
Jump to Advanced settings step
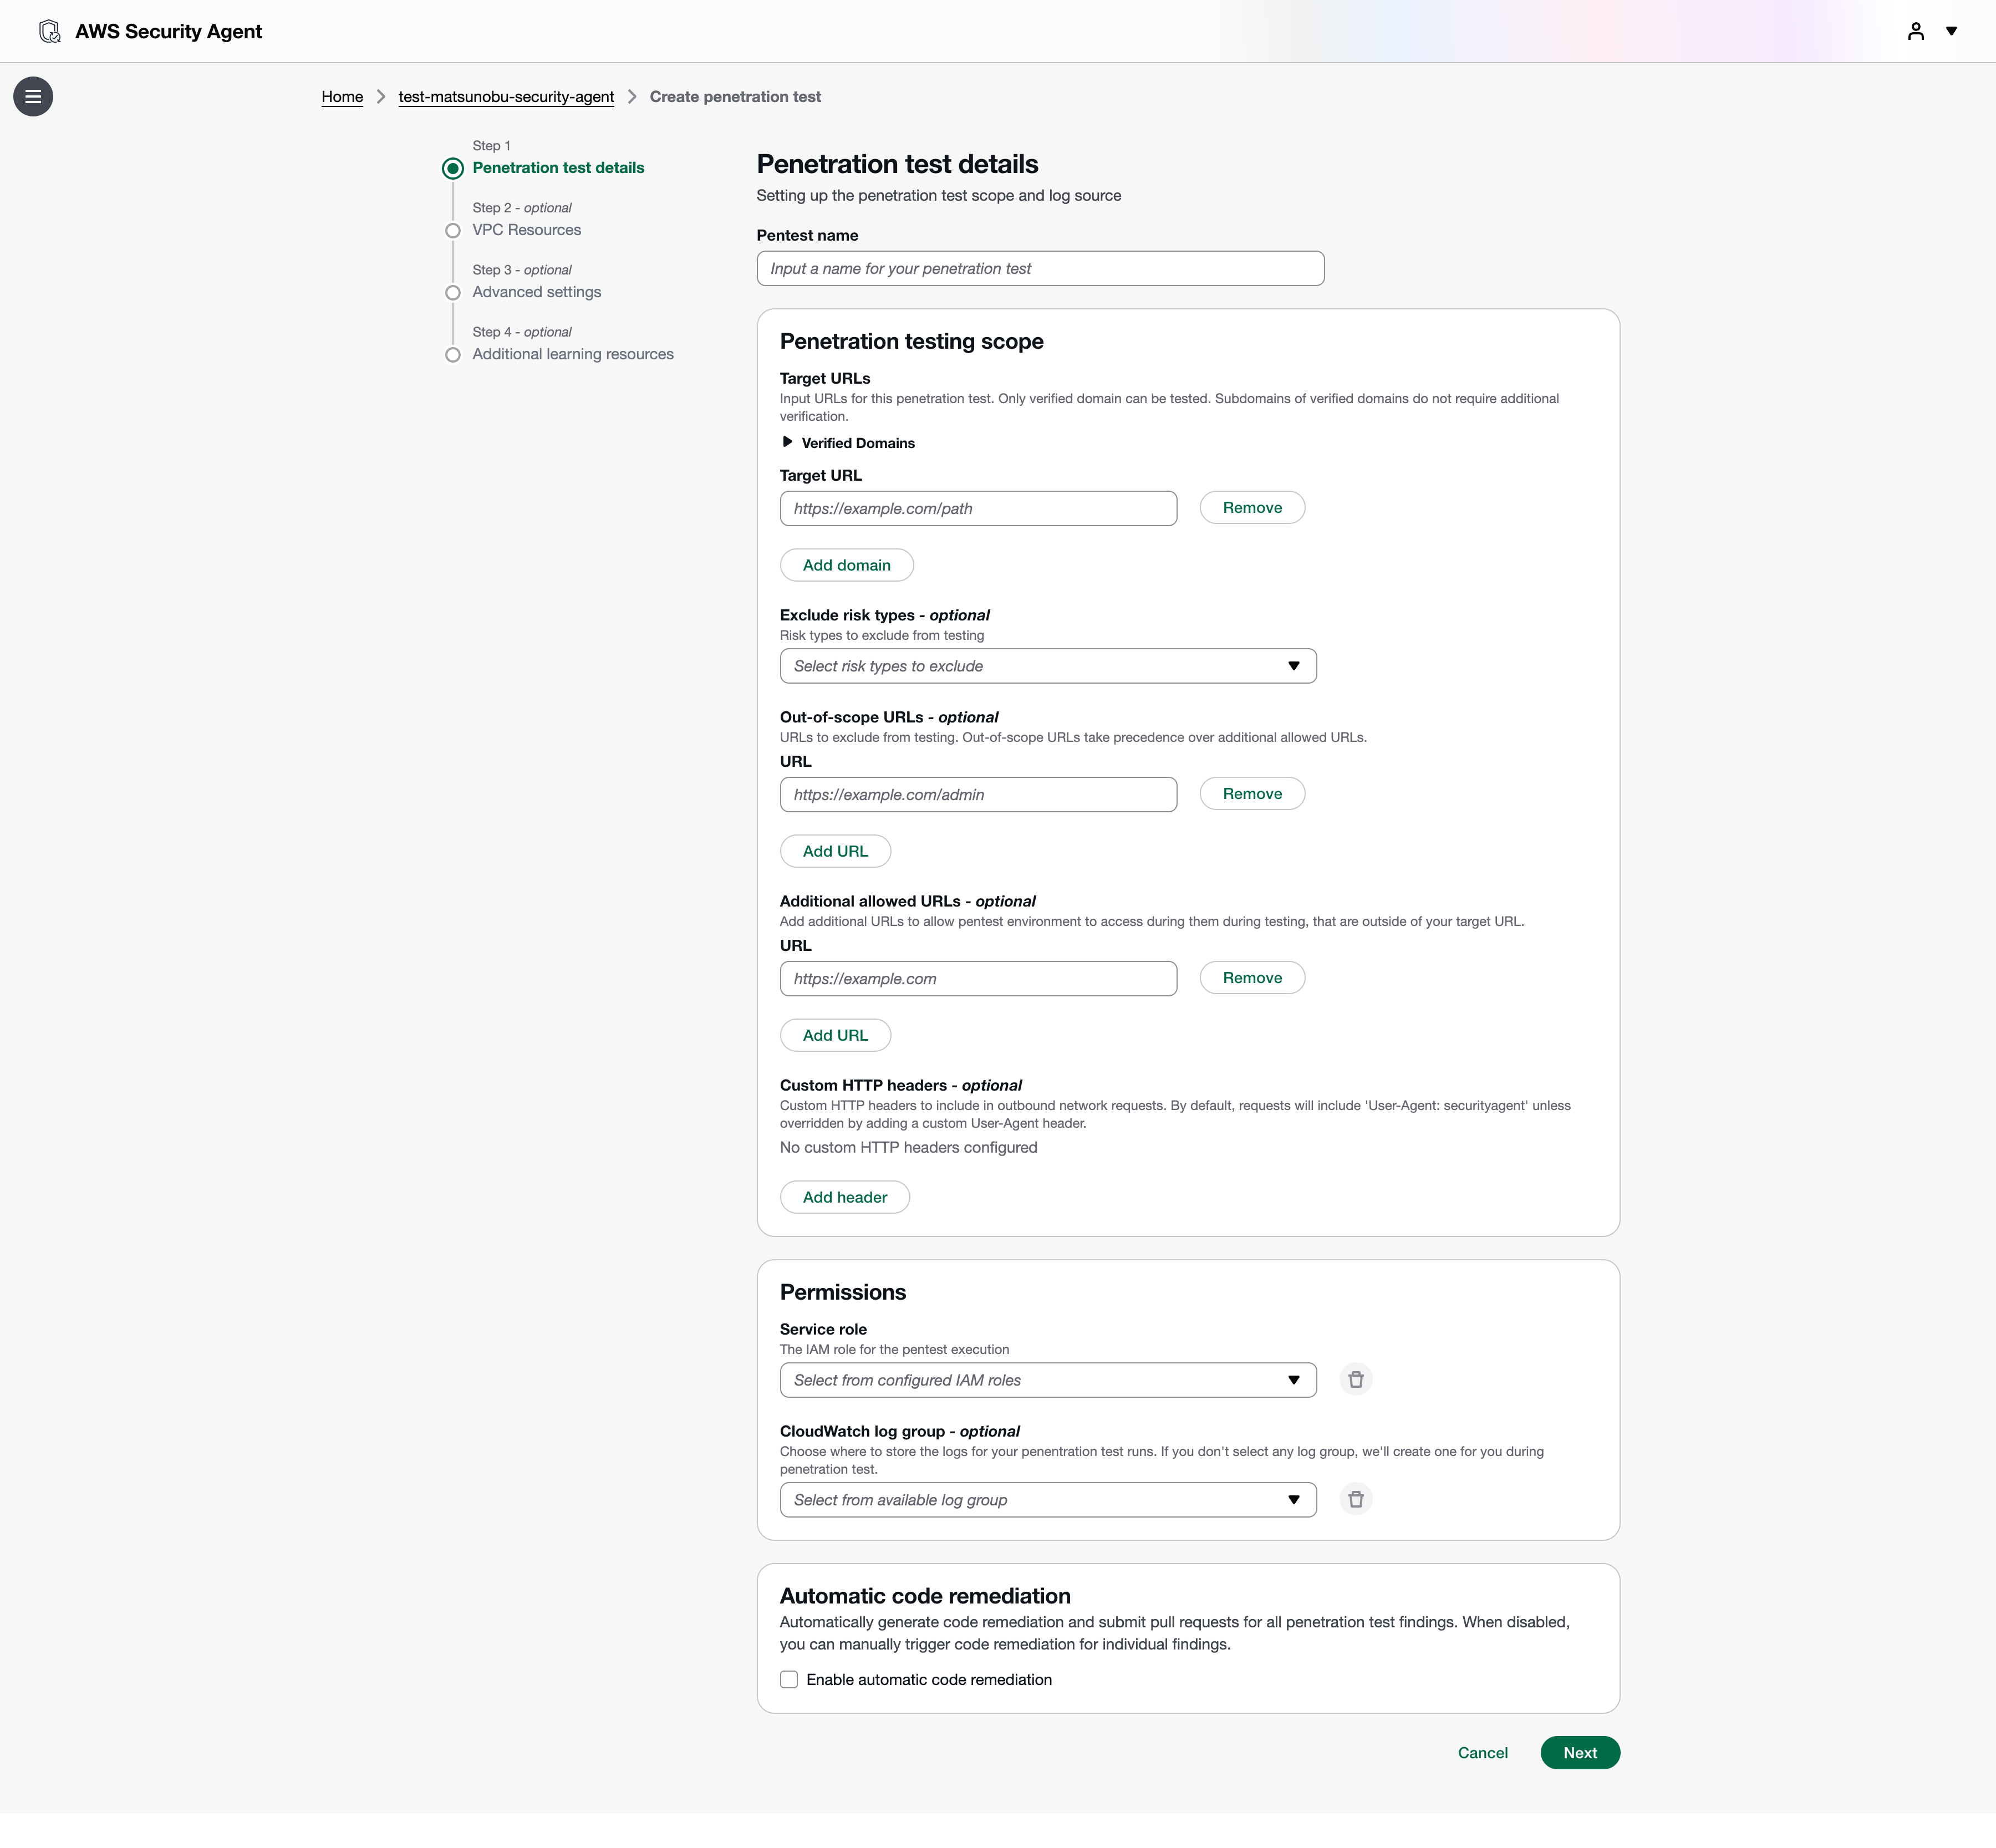[x=536, y=292]
